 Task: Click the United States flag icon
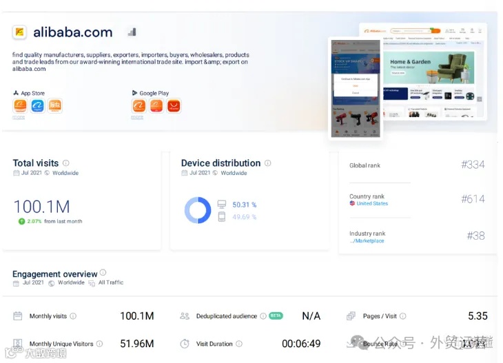click(352, 203)
